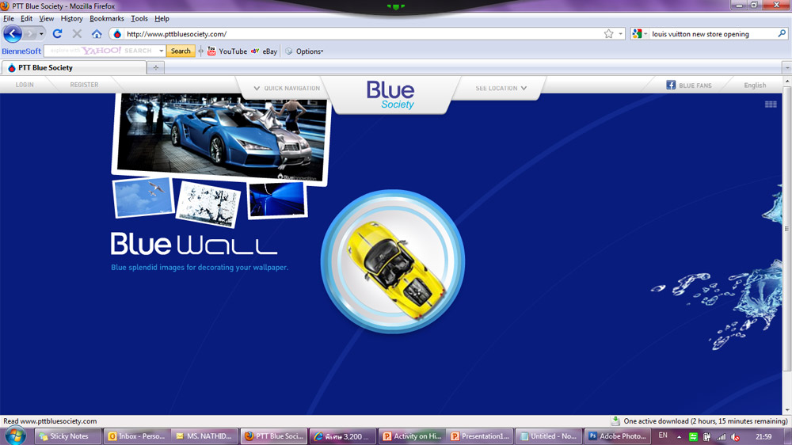Open the blue sports car wallpaper image
792x445 pixels.
pos(221,136)
